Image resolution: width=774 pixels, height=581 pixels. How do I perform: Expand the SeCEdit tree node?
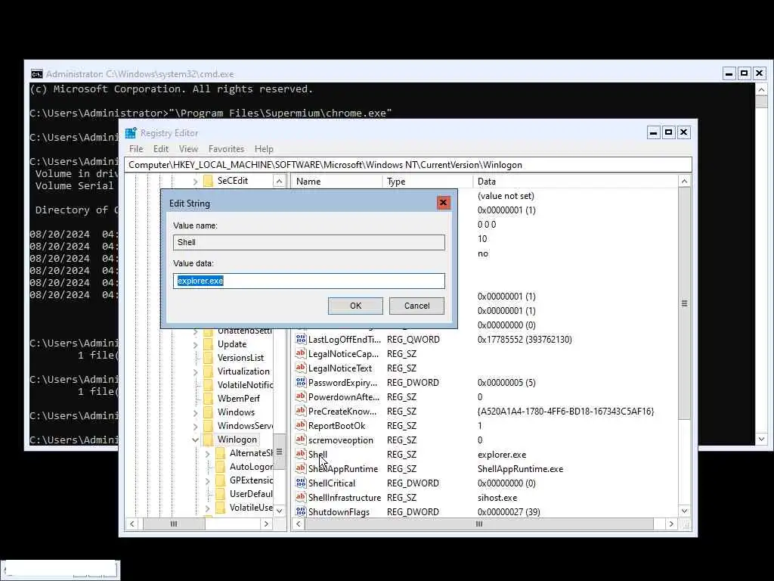tap(196, 182)
